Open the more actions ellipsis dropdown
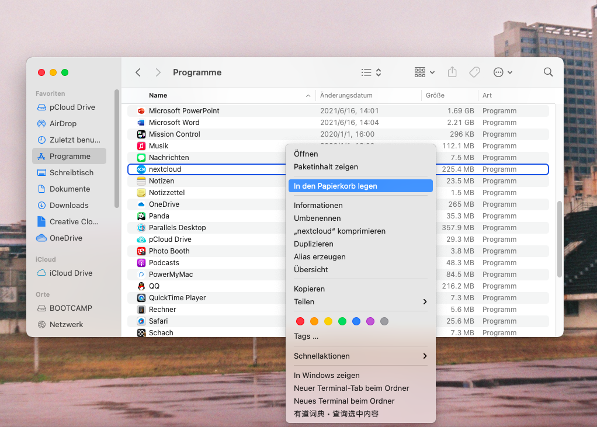 tap(502, 72)
